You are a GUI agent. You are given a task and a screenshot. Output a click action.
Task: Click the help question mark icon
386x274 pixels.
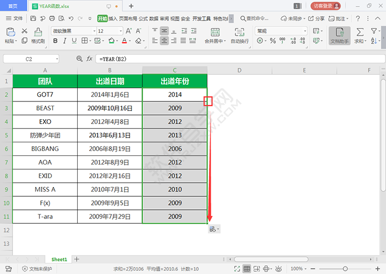click(x=358, y=18)
